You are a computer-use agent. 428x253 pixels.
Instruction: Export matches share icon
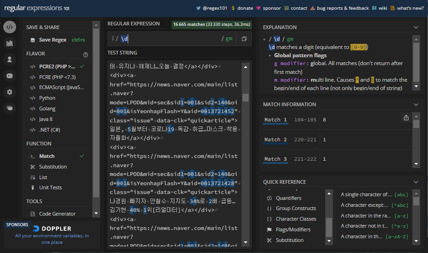click(406, 118)
